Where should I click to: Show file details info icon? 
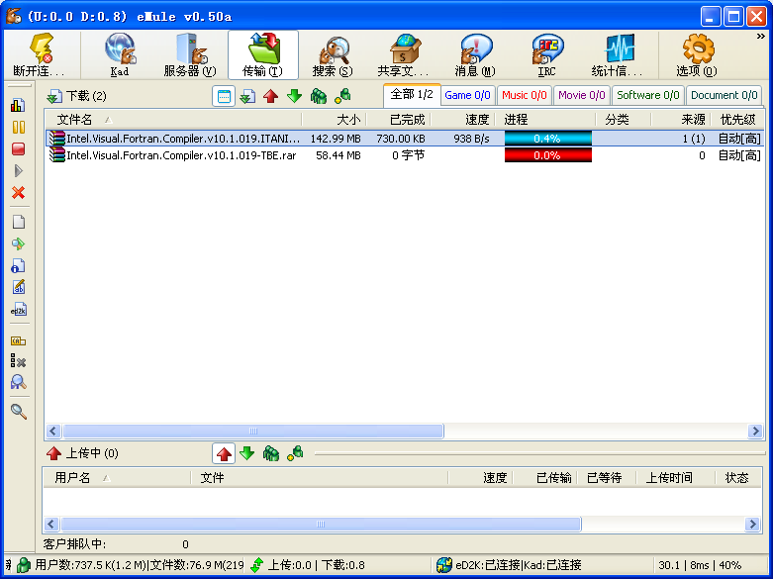pyautogui.click(x=18, y=266)
